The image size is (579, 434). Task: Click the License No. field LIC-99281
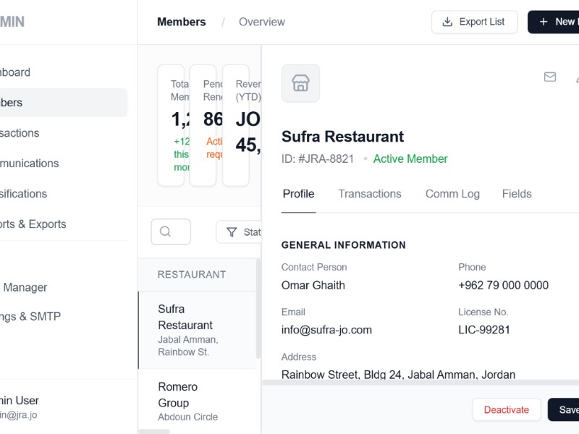484,330
